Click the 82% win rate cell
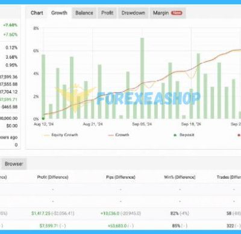 point(175,213)
